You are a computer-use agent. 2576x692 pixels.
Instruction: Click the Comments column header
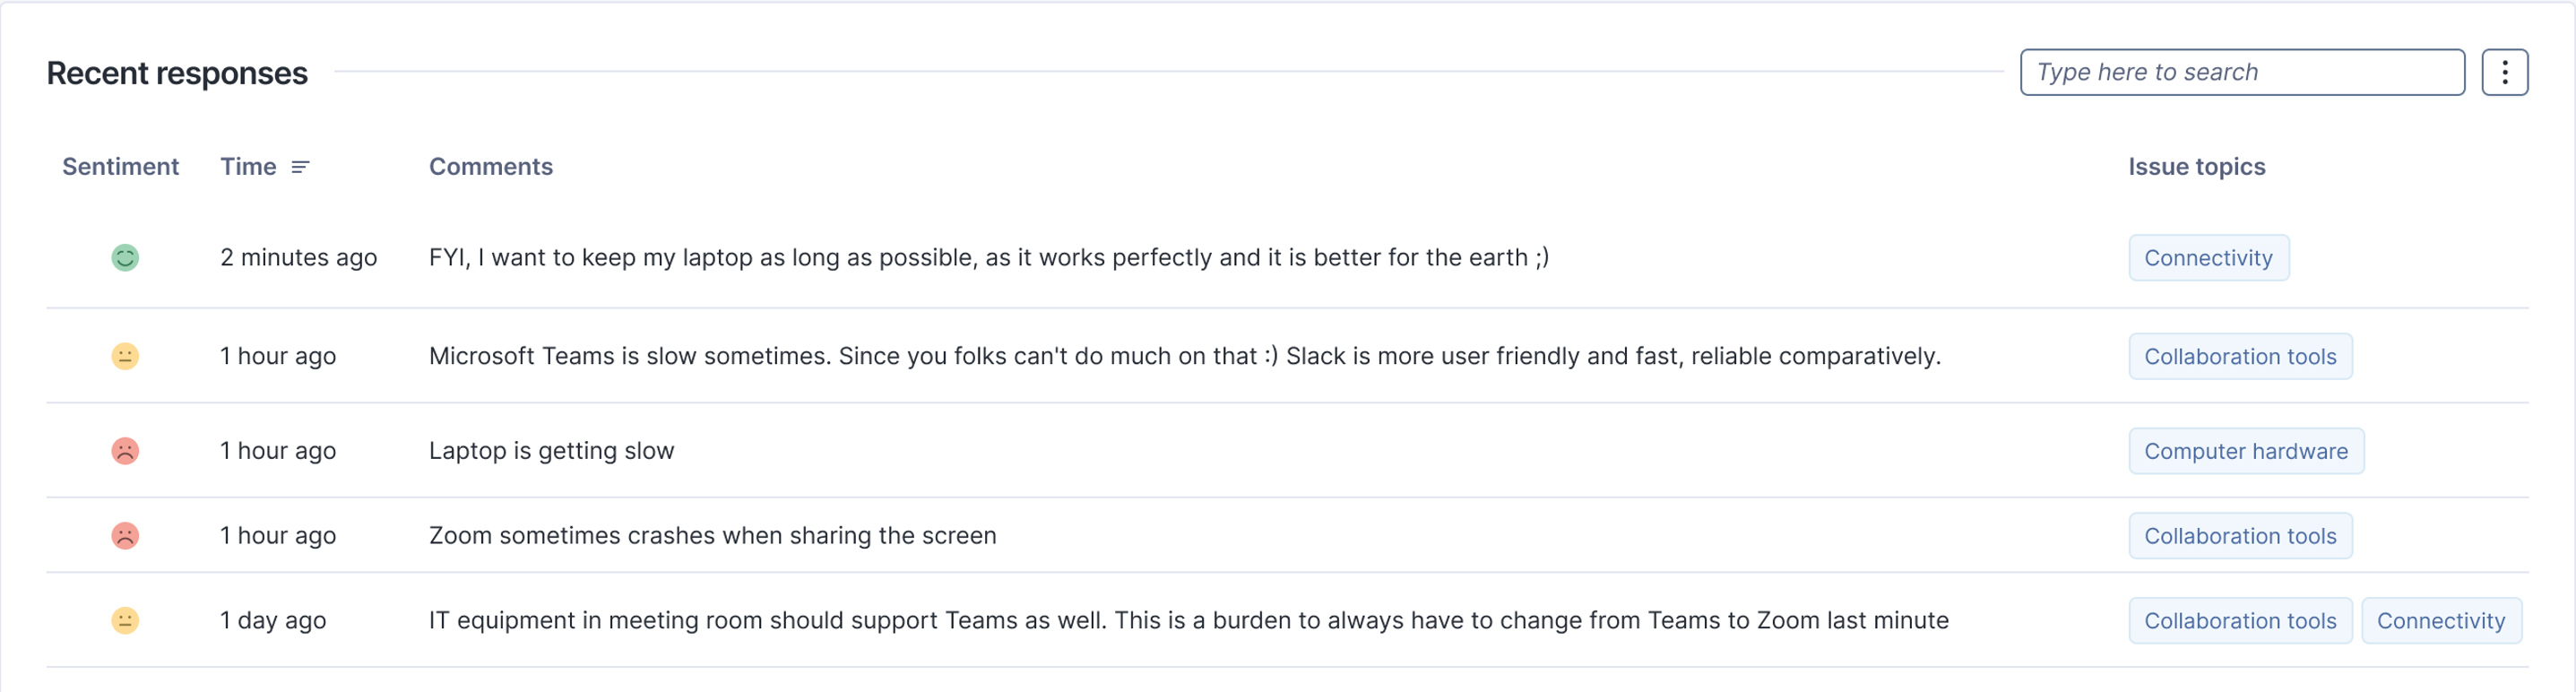coord(490,167)
